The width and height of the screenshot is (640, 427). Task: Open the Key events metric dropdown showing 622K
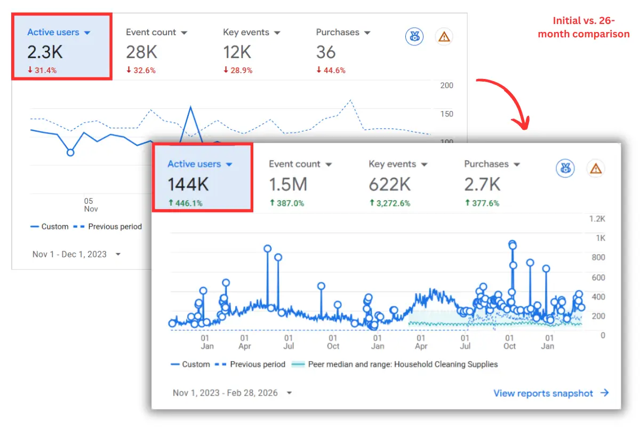pyautogui.click(x=425, y=164)
